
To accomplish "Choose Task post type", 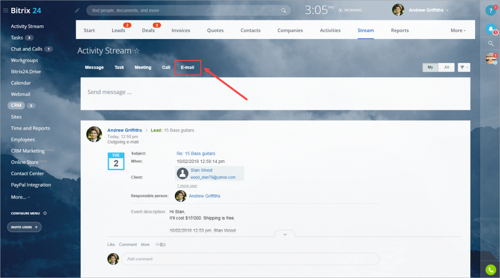I will (119, 67).
